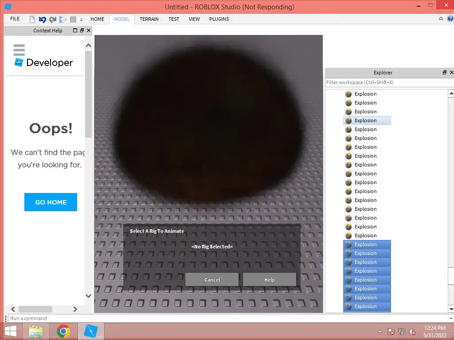Maximize the Context Help panel
Screen dimensions: 454x340
click(x=75, y=31)
